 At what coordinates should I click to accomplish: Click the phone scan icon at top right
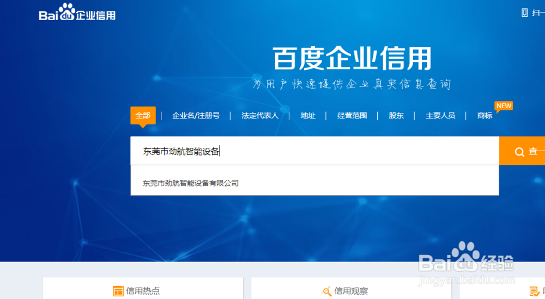(524, 13)
